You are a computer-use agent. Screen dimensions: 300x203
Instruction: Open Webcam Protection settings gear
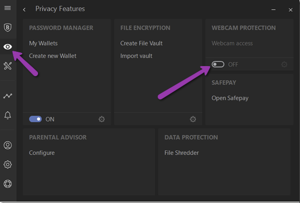pyautogui.click(x=284, y=64)
